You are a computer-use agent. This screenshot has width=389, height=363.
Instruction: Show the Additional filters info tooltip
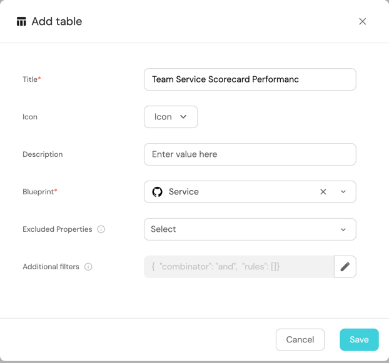click(88, 267)
